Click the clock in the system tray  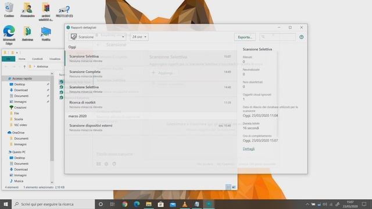click(x=350, y=204)
